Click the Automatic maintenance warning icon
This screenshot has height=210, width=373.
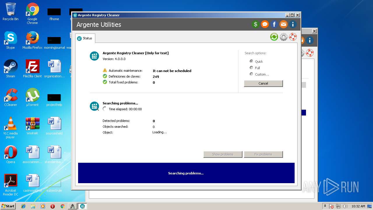coord(105,70)
